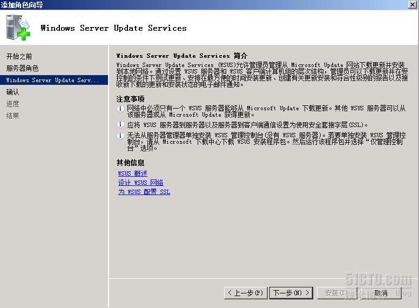419x308 pixels.
Task: Click info icon beside 管理控制台 note
Action: coord(120,136)
